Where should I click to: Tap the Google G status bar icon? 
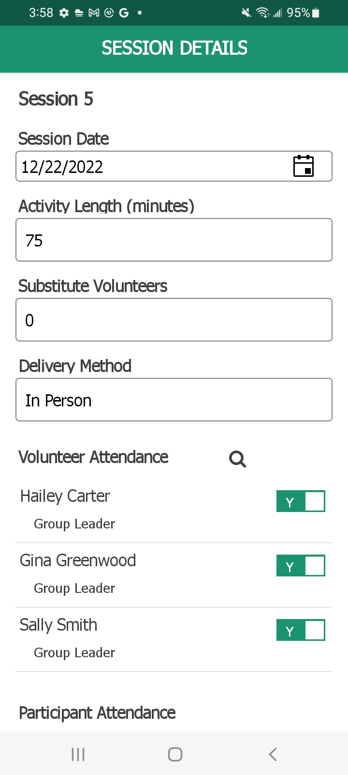[x=124, y=13]
